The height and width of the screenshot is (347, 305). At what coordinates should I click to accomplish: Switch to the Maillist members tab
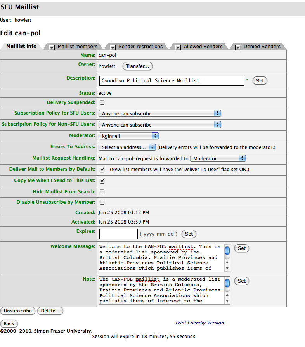point(77,47)
